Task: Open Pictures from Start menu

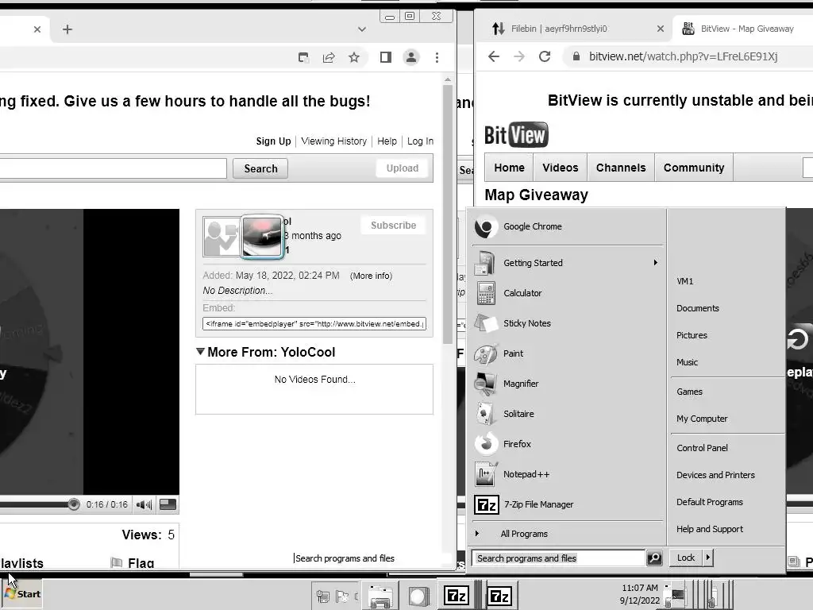Action: pyautogui.click(x=692, y=335)
